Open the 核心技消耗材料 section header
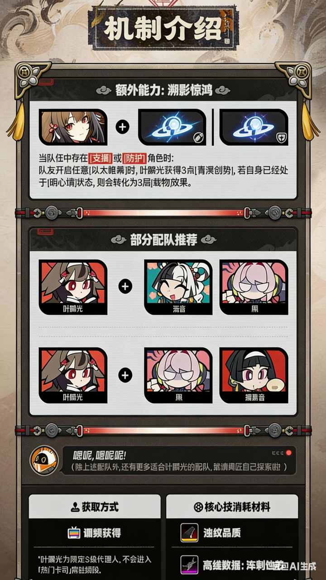326x580 pixels. coord(232,507)
